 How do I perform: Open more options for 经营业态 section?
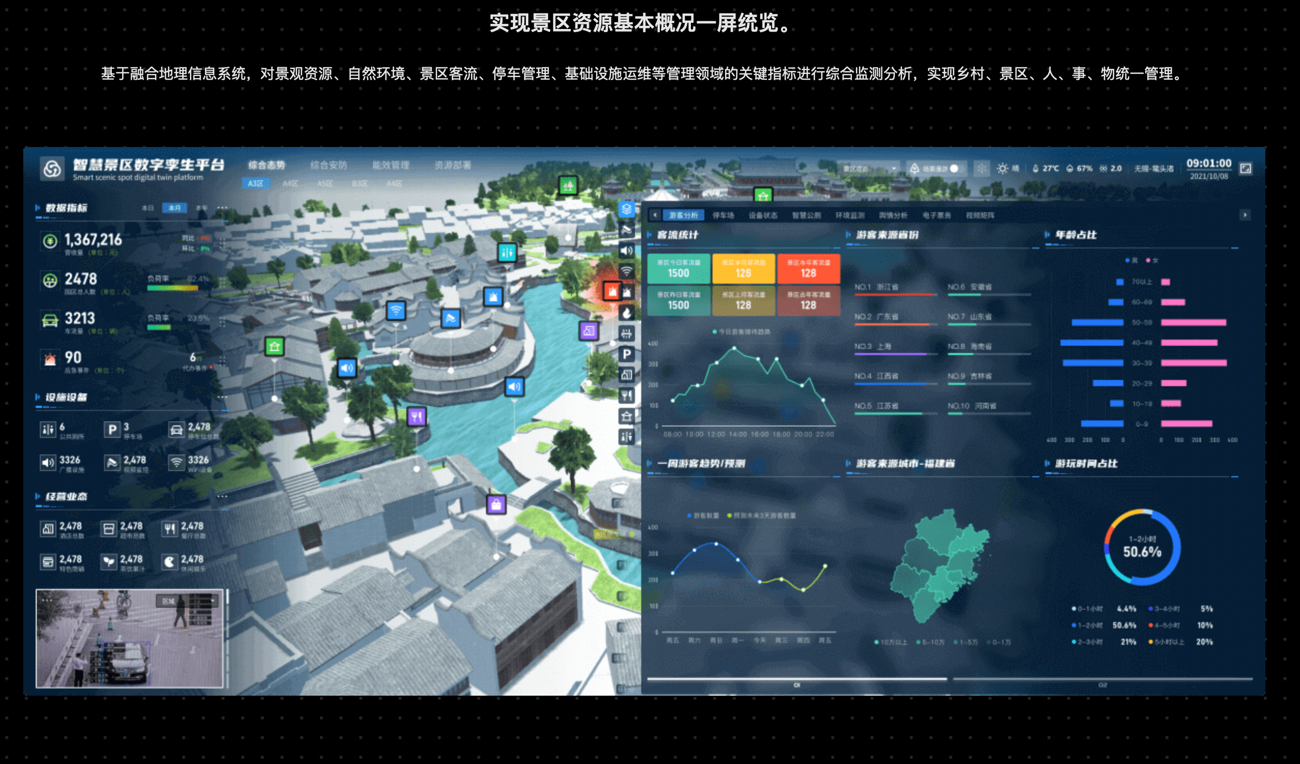[223, 496]
